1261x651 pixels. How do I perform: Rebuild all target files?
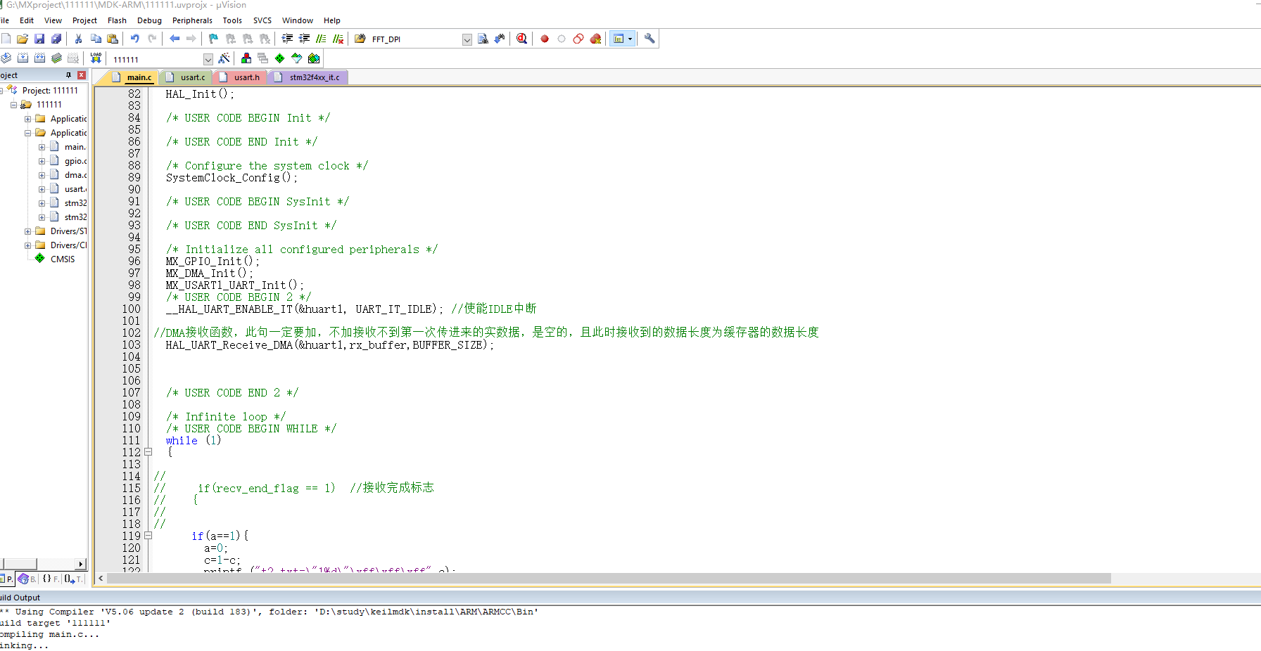39,58
